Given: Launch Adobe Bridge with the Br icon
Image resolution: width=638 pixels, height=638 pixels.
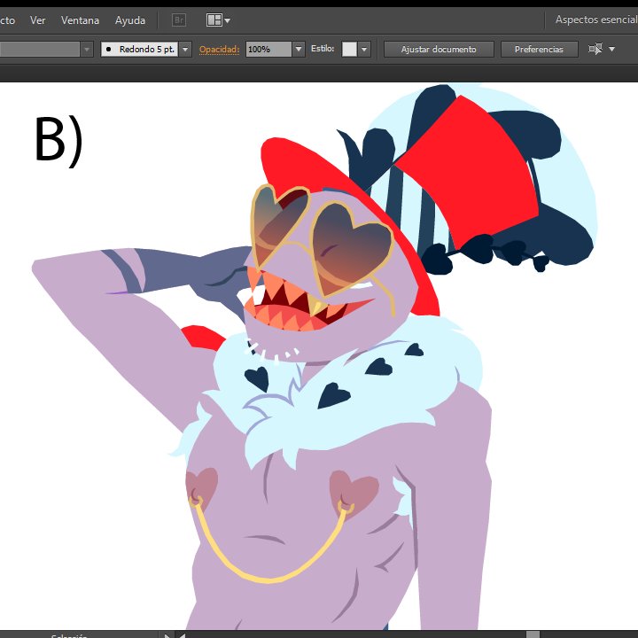Looking at the screenshot, I should [179, 19].
